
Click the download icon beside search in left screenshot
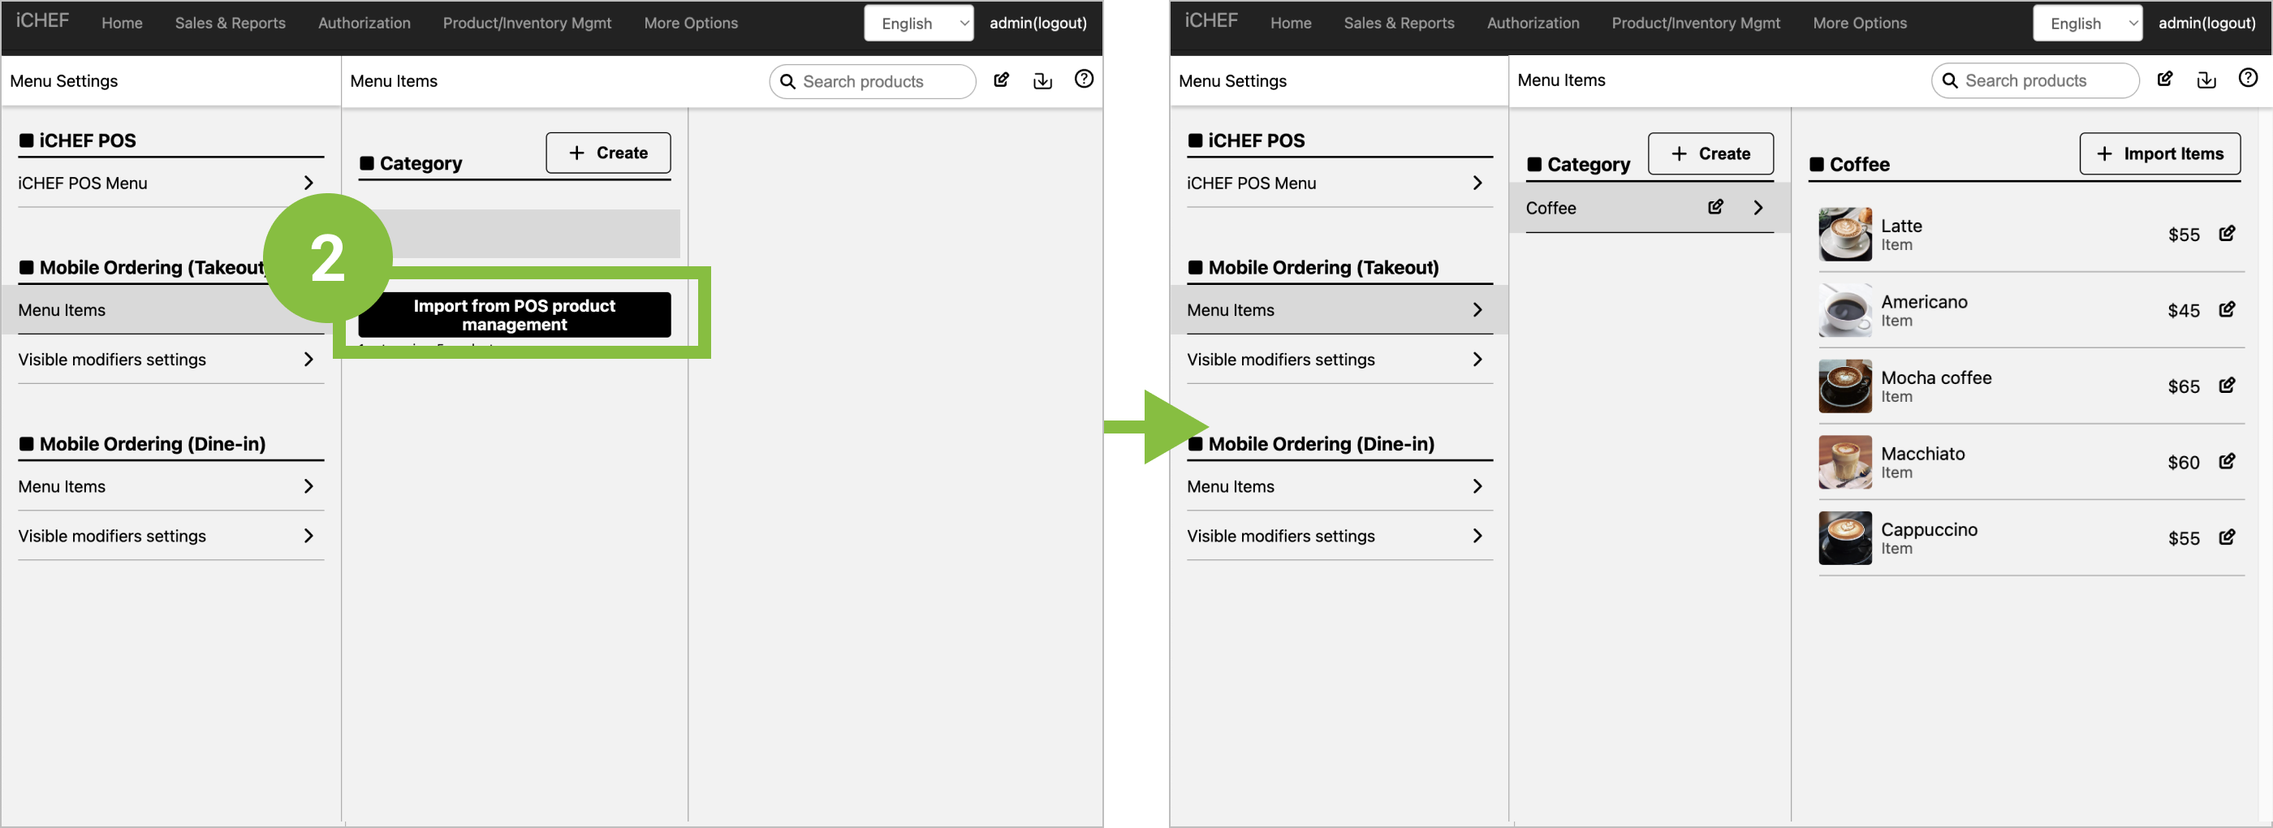coord(1042,81)
